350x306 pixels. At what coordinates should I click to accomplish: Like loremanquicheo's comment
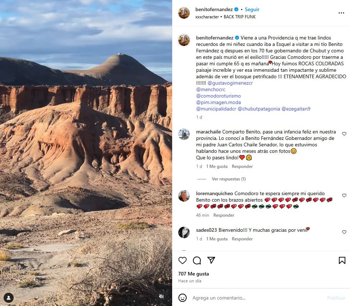344,196
